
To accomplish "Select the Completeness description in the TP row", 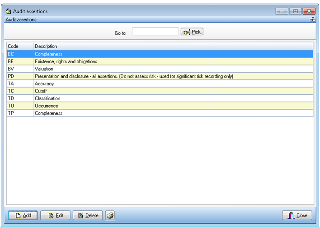I will pyautogui.click(x=173, y=113).
